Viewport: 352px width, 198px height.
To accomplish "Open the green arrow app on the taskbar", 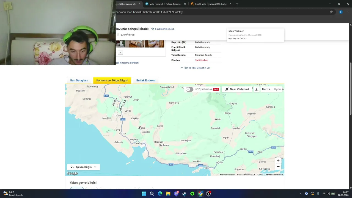I will (x=192, y=194).
